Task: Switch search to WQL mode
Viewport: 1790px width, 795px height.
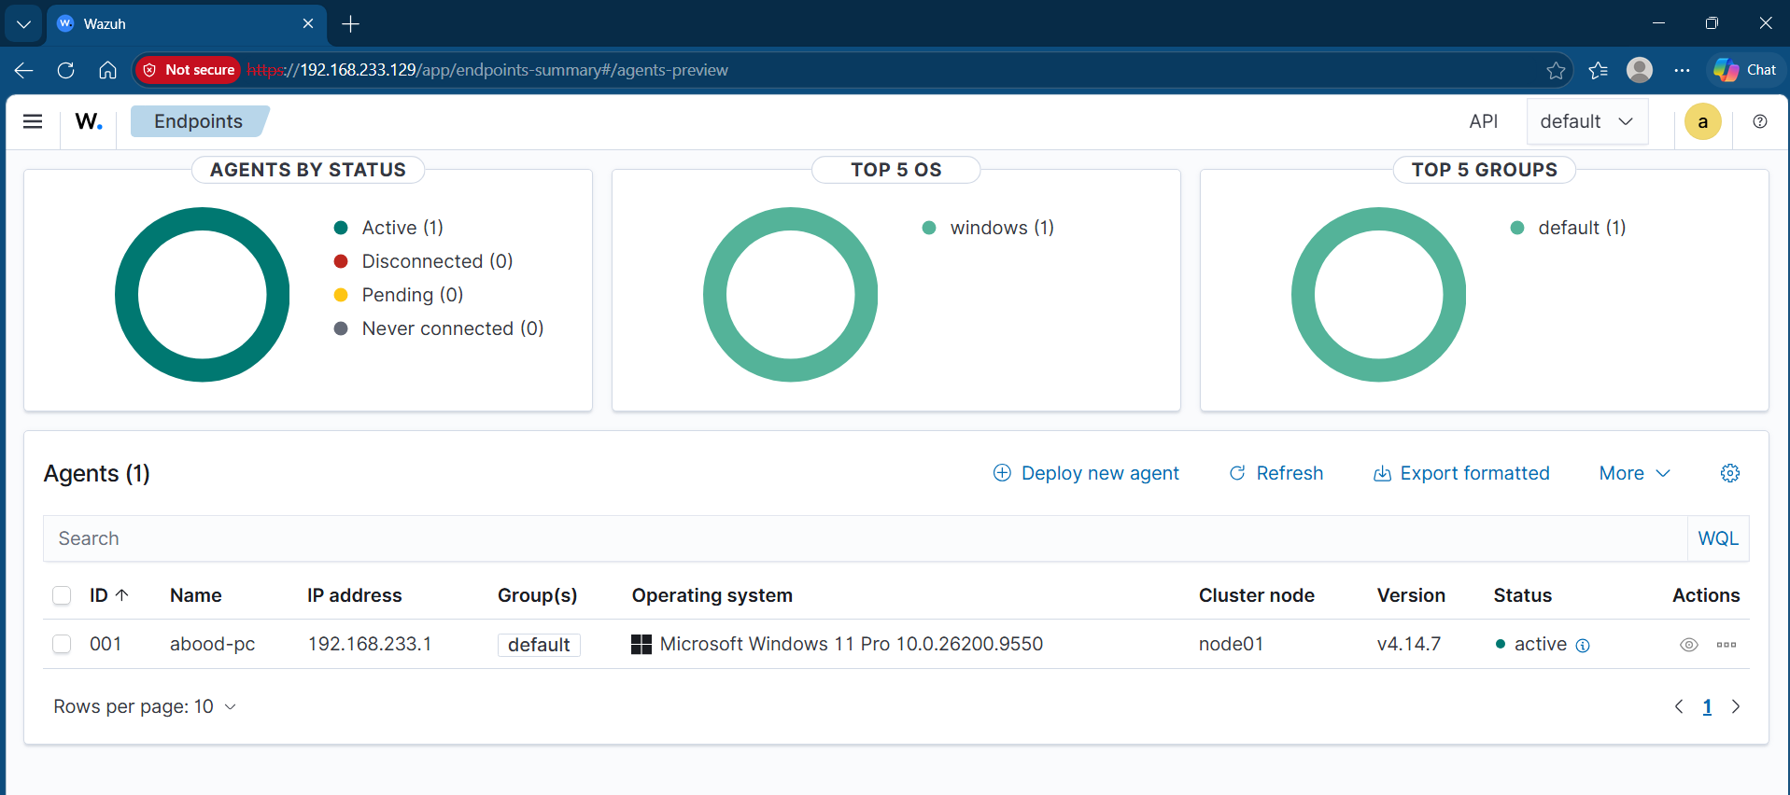Action: pyautogui.click(x=1718, y=538)
